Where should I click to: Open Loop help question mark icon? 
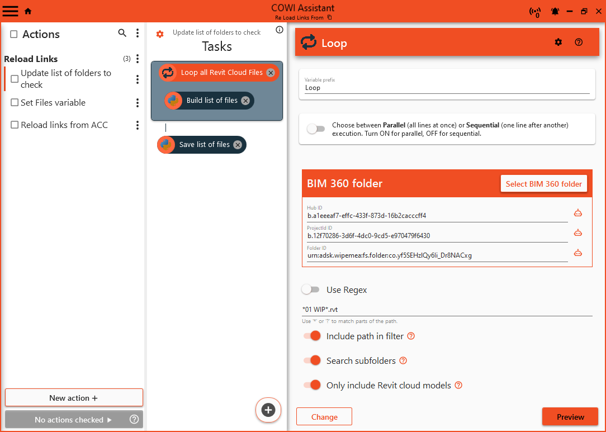579,42
